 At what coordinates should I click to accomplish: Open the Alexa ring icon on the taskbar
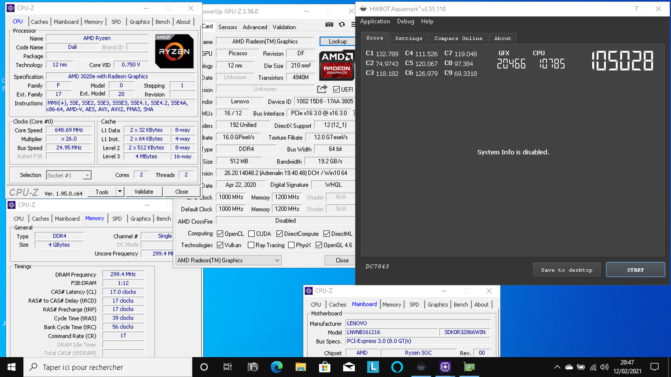point(397,367)
